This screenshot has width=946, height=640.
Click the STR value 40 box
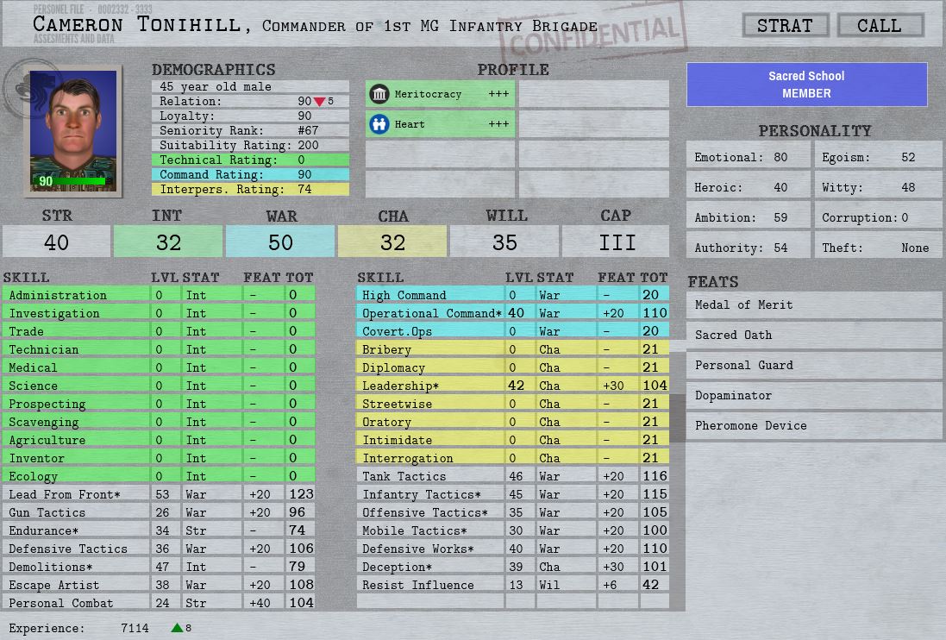(x=56, y=242)
